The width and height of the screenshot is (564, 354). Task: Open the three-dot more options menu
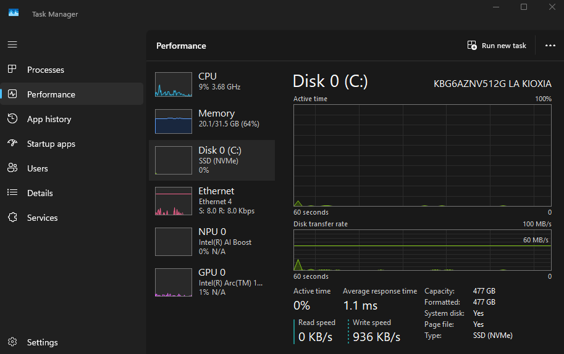550,46
